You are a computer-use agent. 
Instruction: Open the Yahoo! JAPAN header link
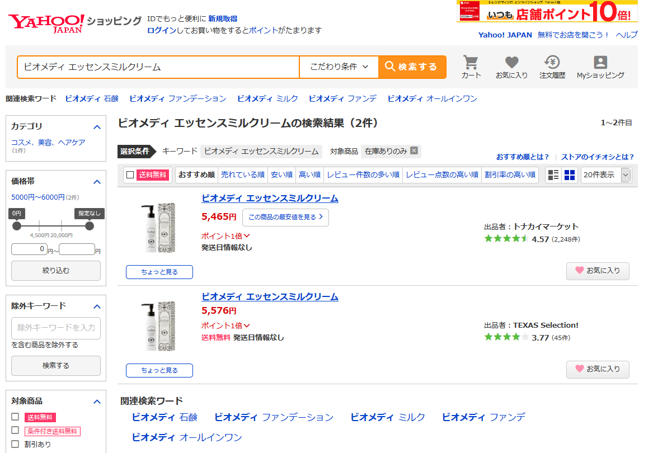[x=505, y=35]
